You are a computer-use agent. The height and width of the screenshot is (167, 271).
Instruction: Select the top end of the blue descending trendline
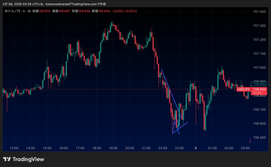coord(161,69)
